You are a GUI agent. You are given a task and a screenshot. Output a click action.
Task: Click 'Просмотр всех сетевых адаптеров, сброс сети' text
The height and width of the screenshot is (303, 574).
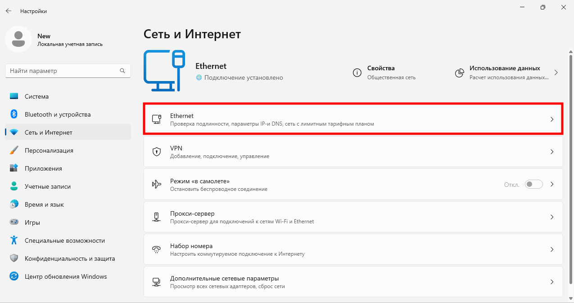point(227,286)
